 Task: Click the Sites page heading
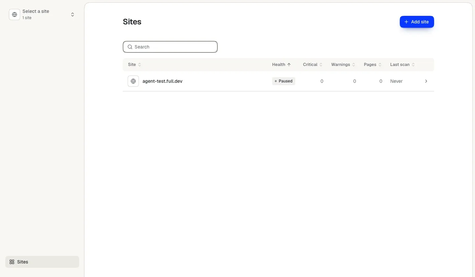pyautogui.click(x=132, y=22)
